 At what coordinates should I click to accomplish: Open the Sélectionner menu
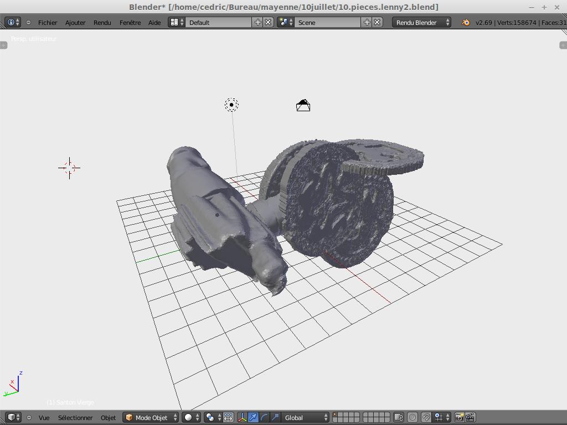[x=75, y=417]
